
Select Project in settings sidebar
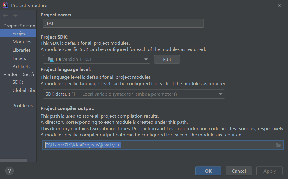point(20,33)
